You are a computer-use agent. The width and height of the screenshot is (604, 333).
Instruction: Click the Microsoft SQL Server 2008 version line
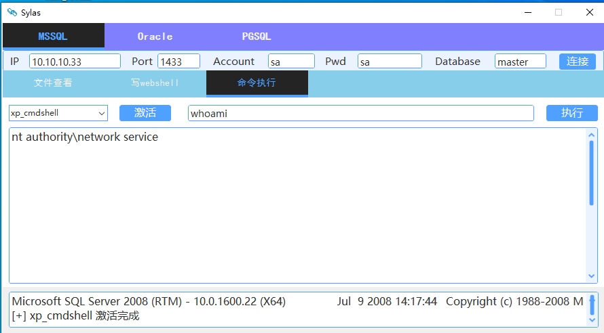[297, 301]
